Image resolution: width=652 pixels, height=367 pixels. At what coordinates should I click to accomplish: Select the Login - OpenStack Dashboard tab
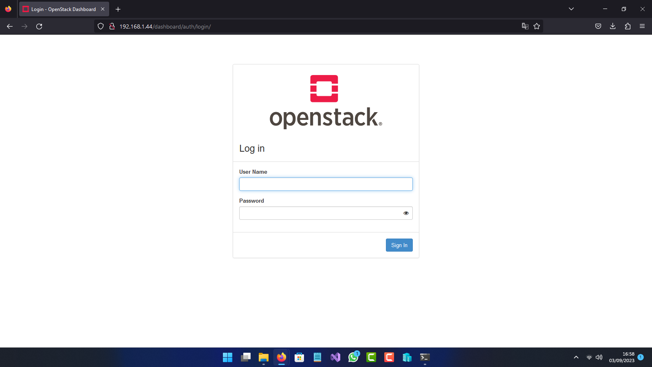(64, 9)
